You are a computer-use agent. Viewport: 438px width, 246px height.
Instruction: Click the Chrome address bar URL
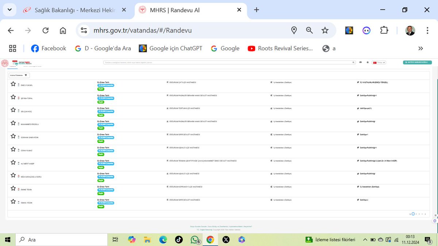click(x=142, y=30)
